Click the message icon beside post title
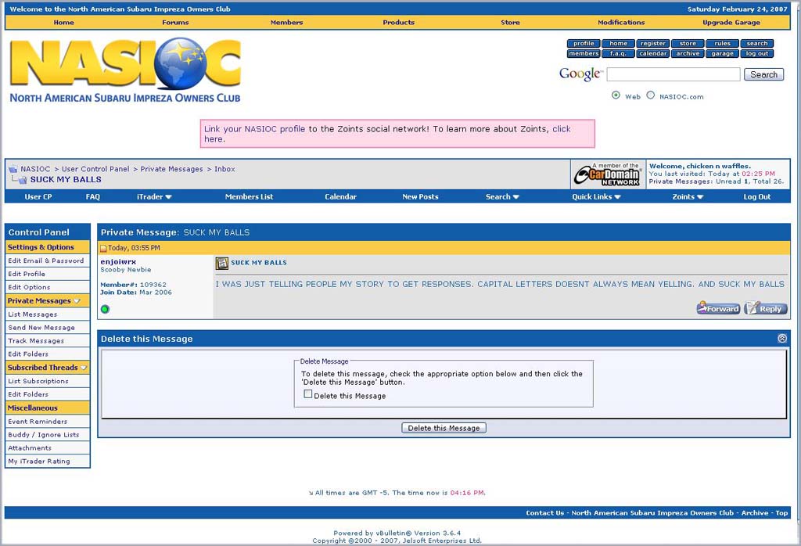801x546 pixels. coord(221,264)
